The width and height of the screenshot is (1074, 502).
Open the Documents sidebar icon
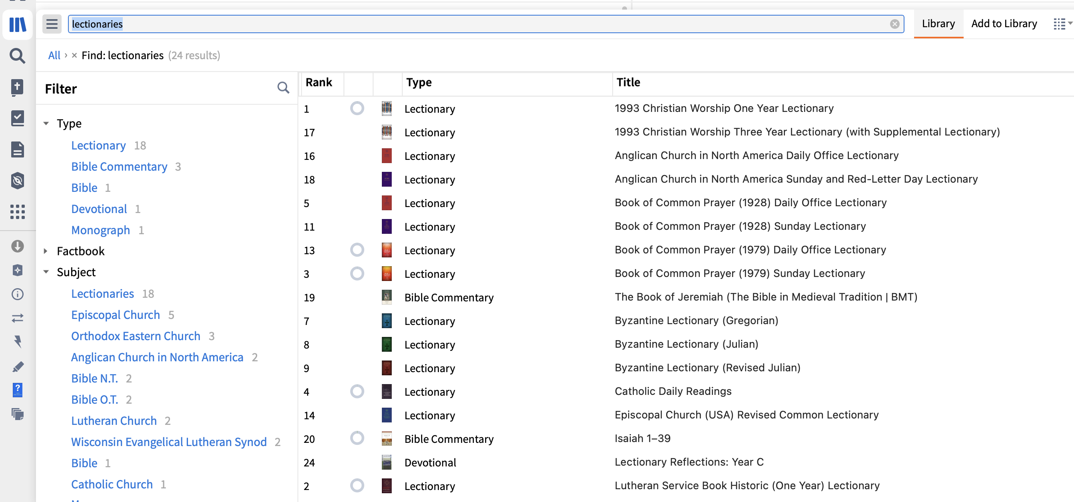click(18, 149)
